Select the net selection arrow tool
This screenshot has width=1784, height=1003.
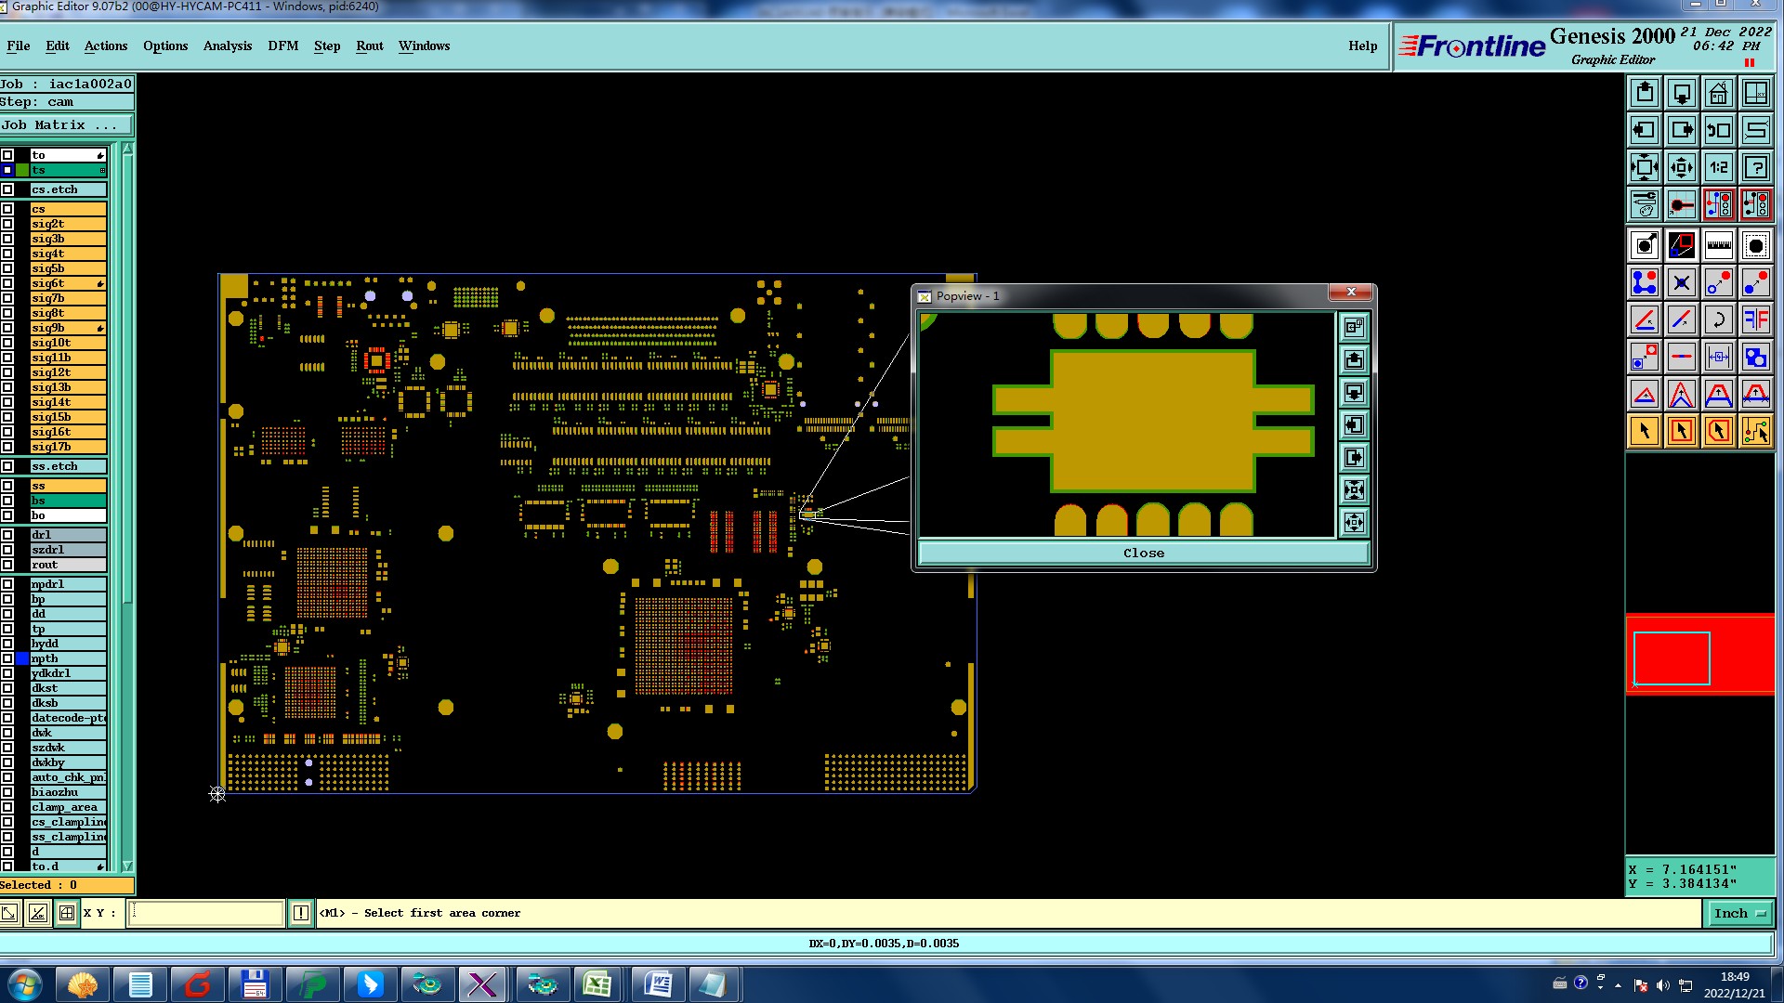(1756, 431)
